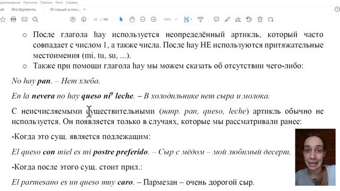Enable the scrolling mode icon
Viewport: 340px width, 191px height.
200,20
